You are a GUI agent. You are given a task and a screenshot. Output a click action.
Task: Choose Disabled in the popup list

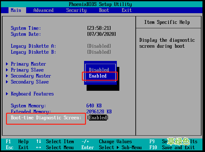click(x=99, y=70)
